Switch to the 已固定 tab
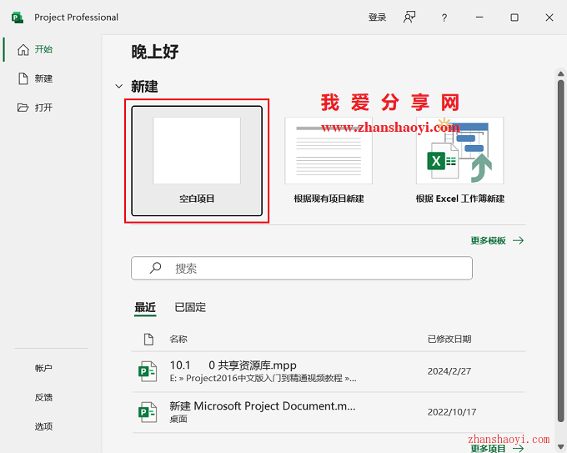The image size is (567, 453). [x=190, y=307]
